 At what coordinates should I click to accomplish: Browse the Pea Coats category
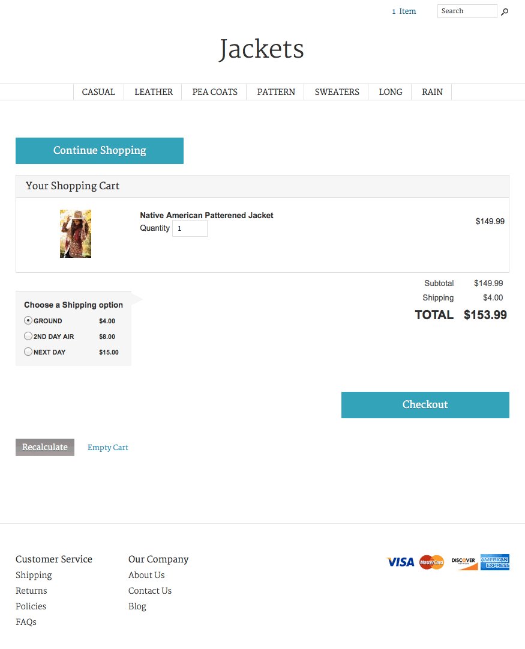click(215, 92)
